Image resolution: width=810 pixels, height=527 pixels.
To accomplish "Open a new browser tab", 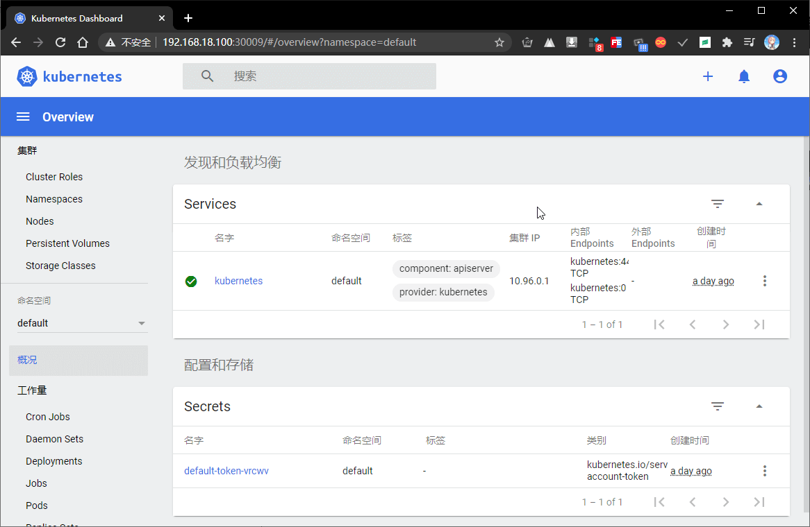I will [x=188, y=19].
